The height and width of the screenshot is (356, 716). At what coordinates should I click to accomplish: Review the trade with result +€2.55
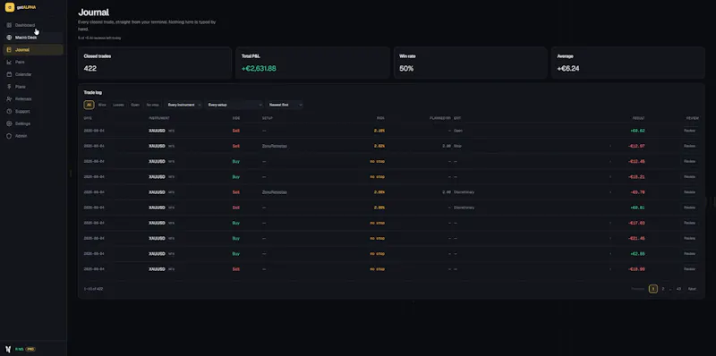click(689, 253)
